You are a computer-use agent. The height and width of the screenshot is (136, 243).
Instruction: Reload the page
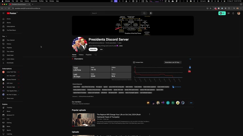point(9,8)
